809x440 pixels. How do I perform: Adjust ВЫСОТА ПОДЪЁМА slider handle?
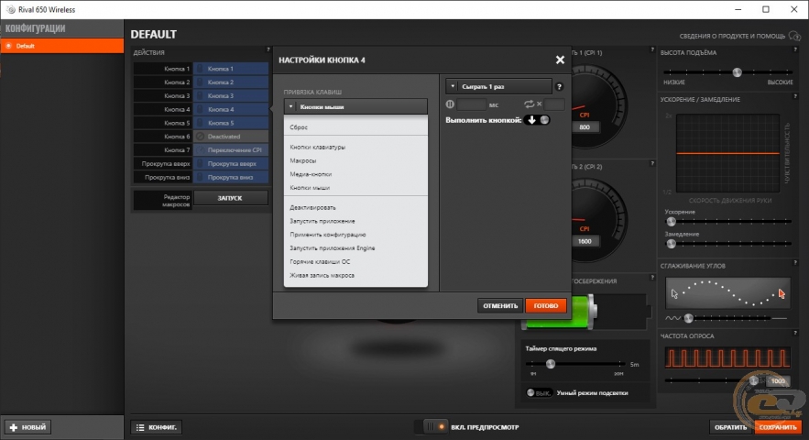tap(737, 72)
